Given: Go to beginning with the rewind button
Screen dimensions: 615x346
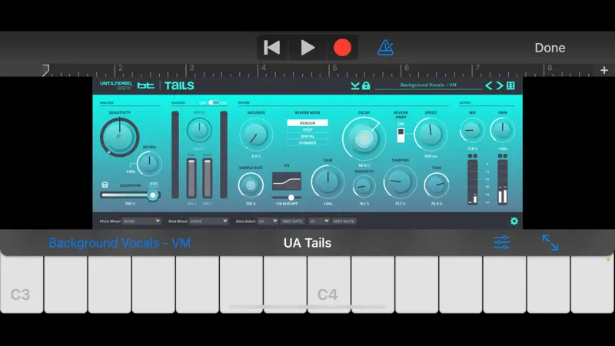Looking at the screenshot, I should [272, 48].
